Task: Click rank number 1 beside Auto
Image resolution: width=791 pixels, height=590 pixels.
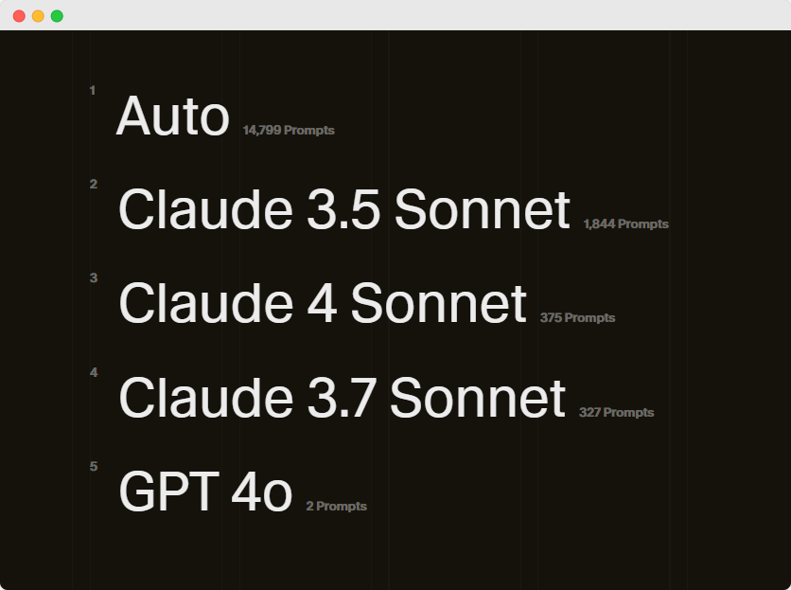Action: tap(93, 91)
